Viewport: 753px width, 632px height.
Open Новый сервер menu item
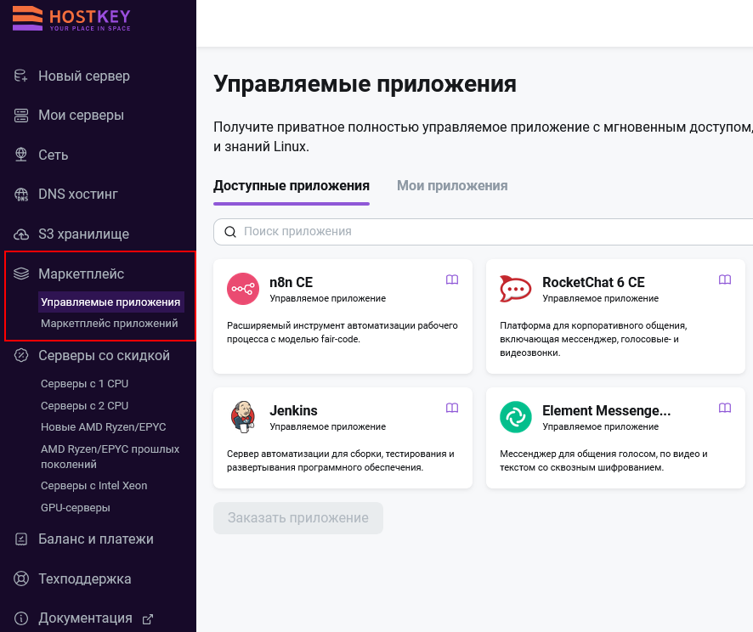(x=84, y=76)
